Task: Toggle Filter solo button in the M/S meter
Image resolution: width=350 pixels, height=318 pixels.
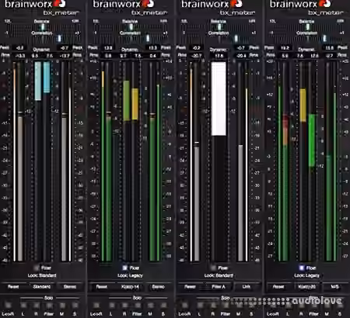Action: point(314,306)
